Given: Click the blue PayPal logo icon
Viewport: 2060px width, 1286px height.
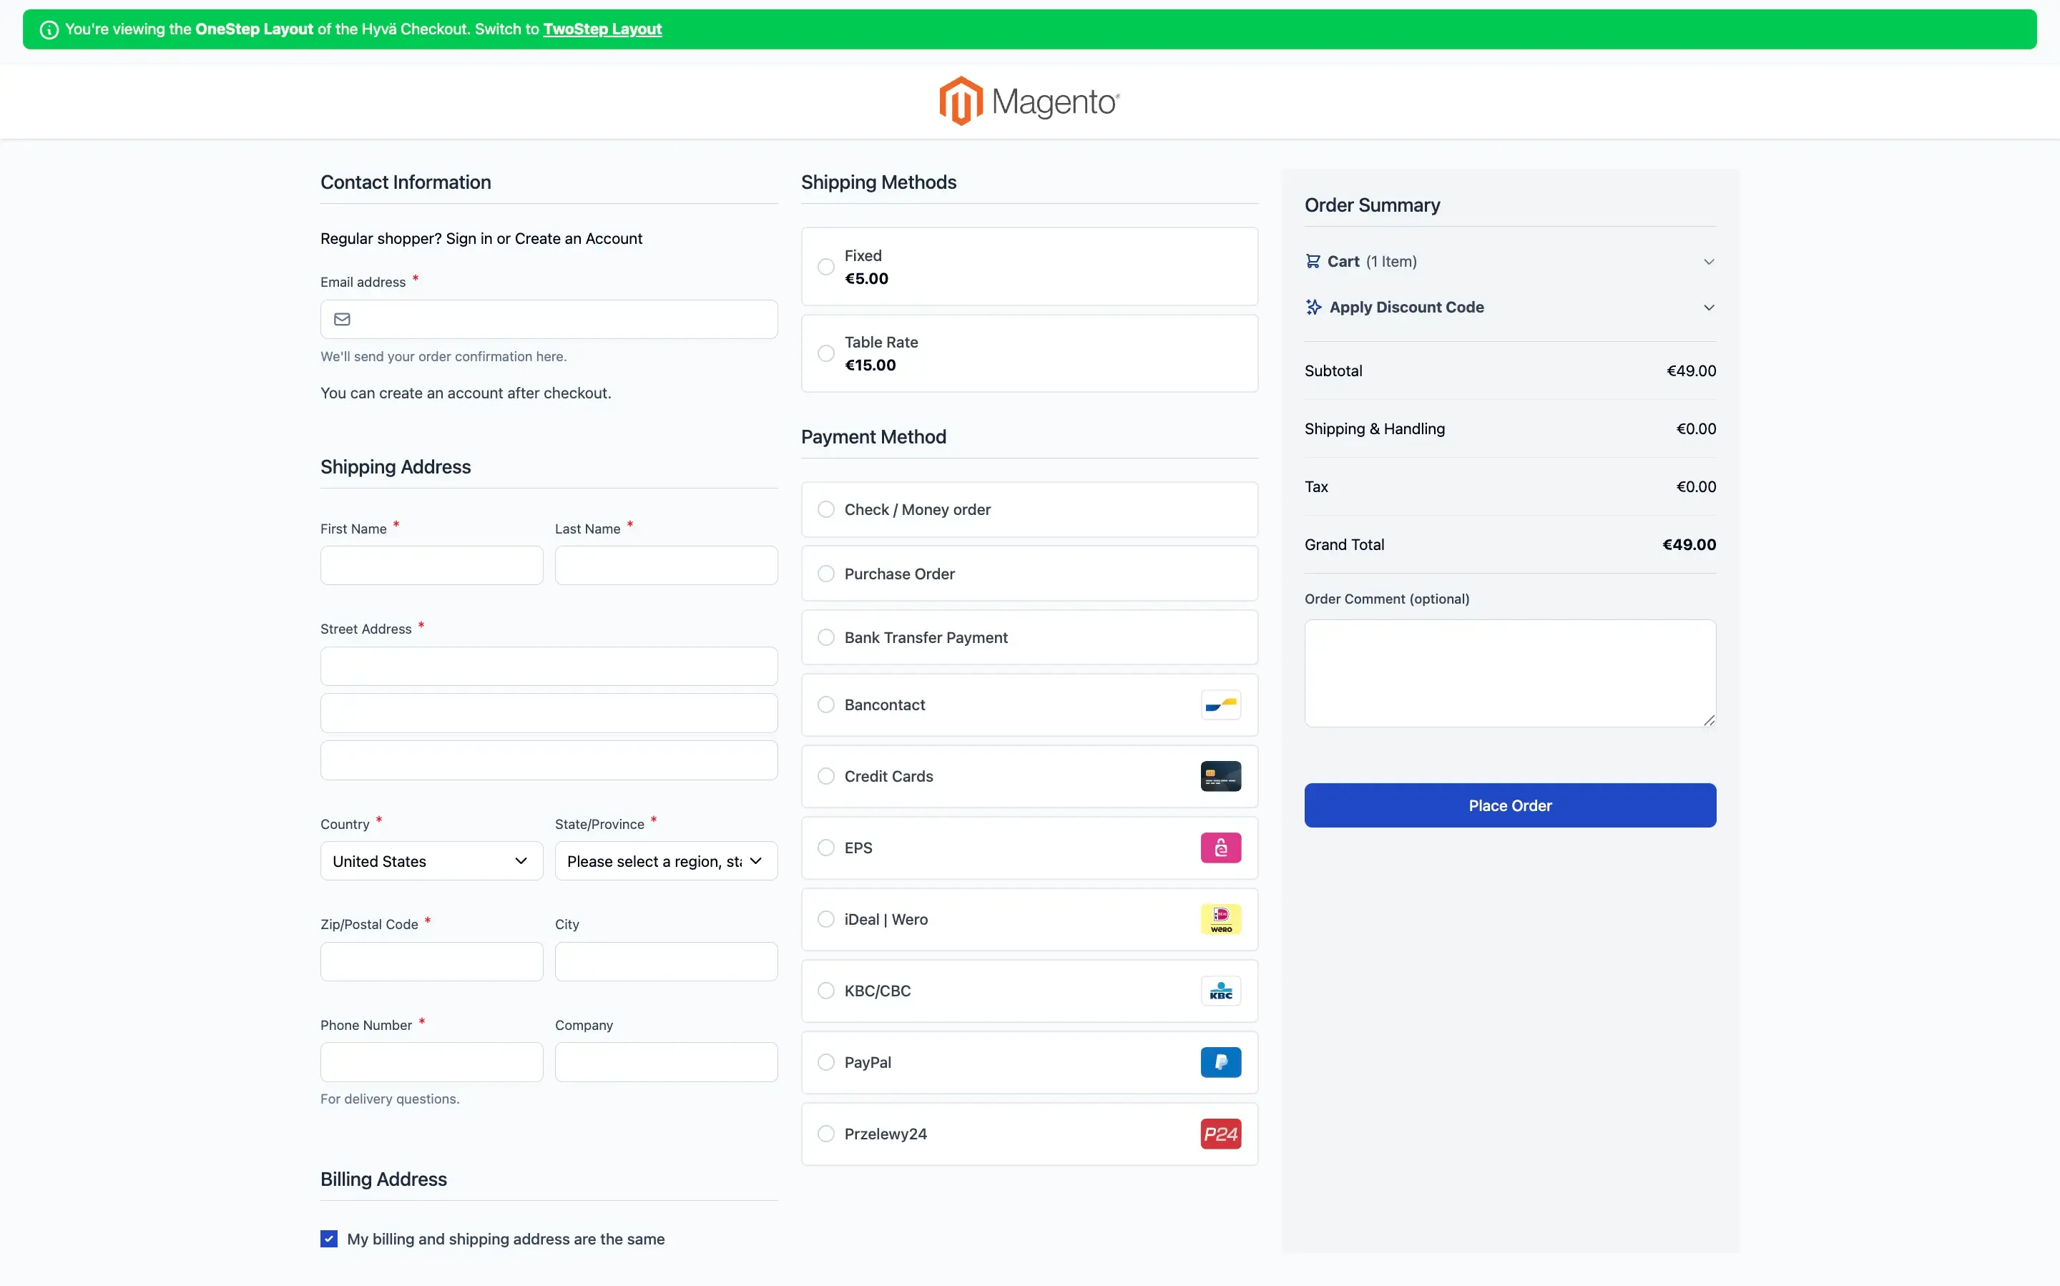Looking at the screenshot, I should (1220, 1062).
